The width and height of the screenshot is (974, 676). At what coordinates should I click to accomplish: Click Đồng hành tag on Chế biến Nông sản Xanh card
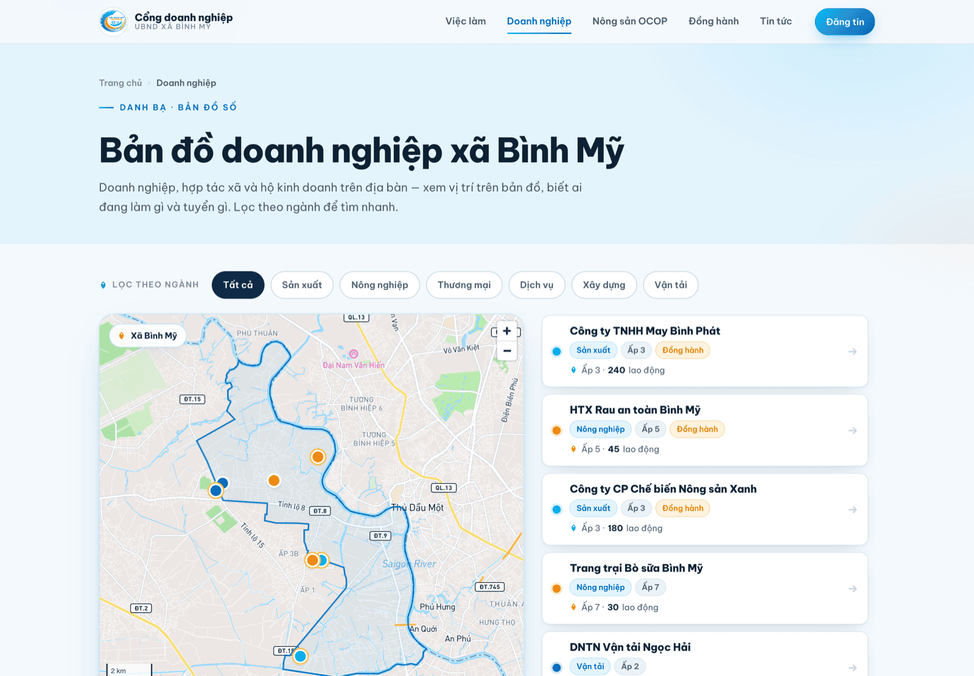tap(683, 509)
